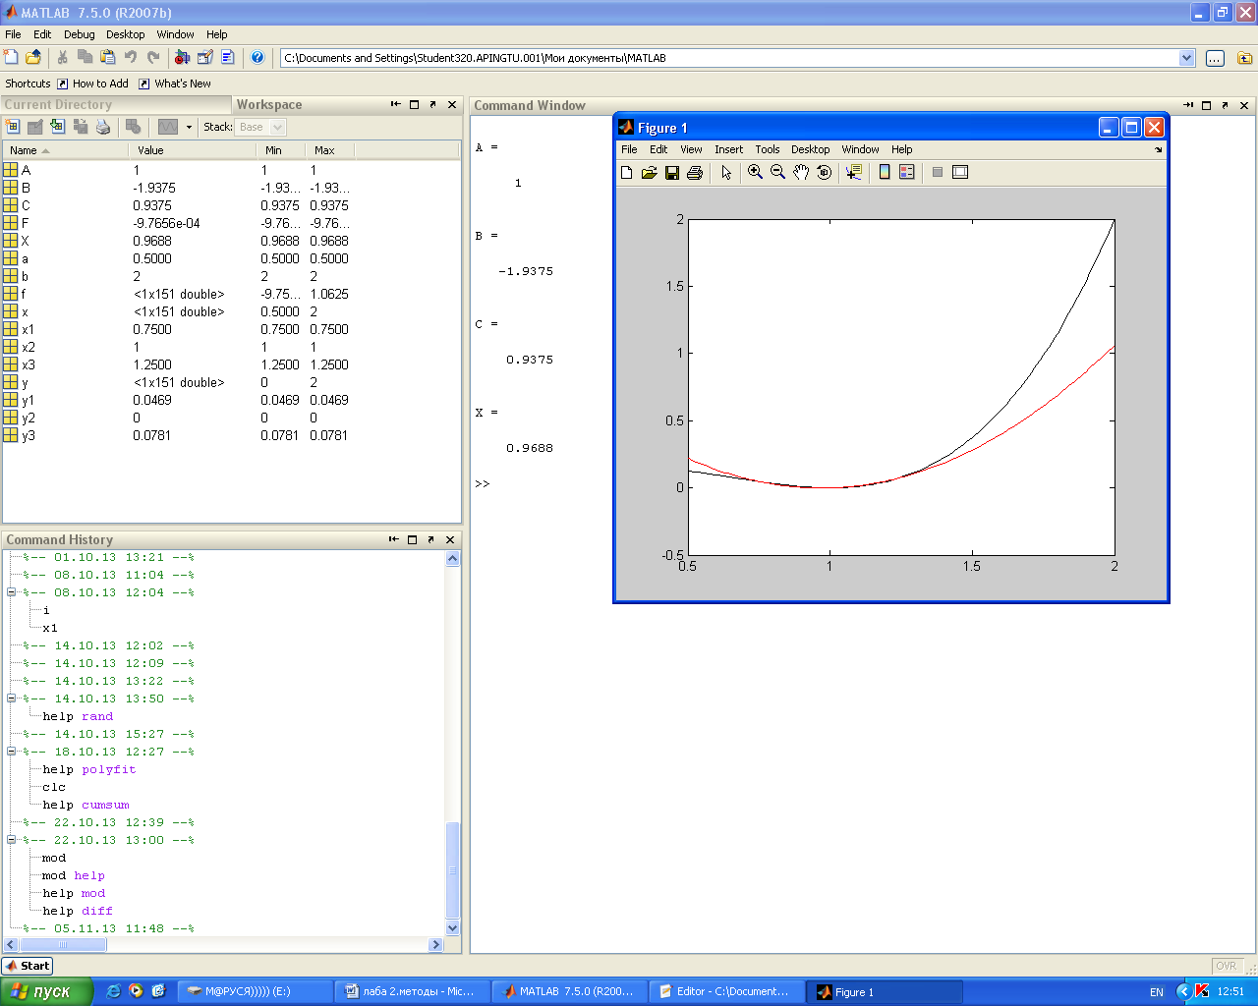Open the Workspace plot selector dropdown arrow
The height and width of the screenshot is (1006, 1258).
pos(189,127)
